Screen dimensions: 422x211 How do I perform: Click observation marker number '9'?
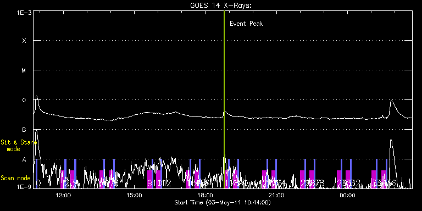[150, 184]
